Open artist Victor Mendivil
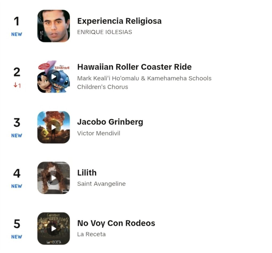 coord(99,133)
